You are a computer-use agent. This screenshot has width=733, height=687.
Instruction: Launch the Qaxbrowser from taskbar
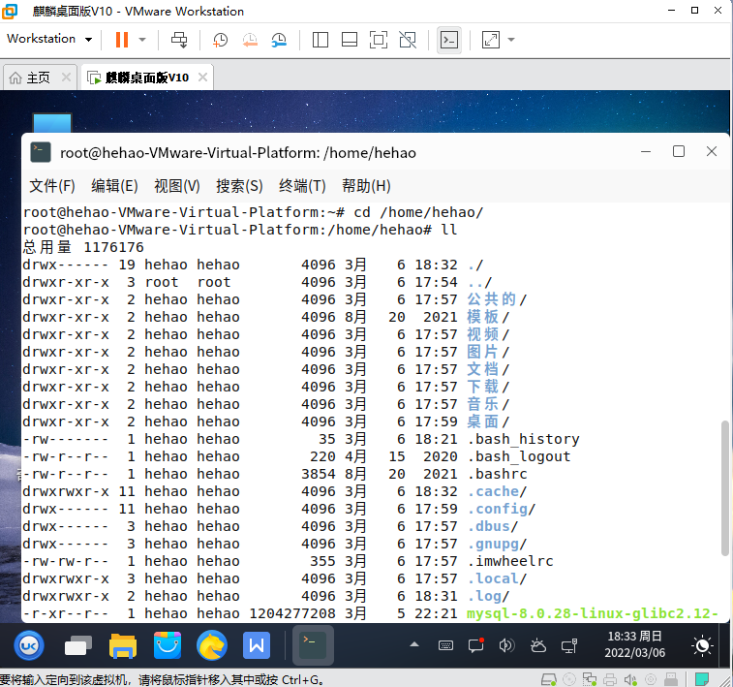point(212,645)
